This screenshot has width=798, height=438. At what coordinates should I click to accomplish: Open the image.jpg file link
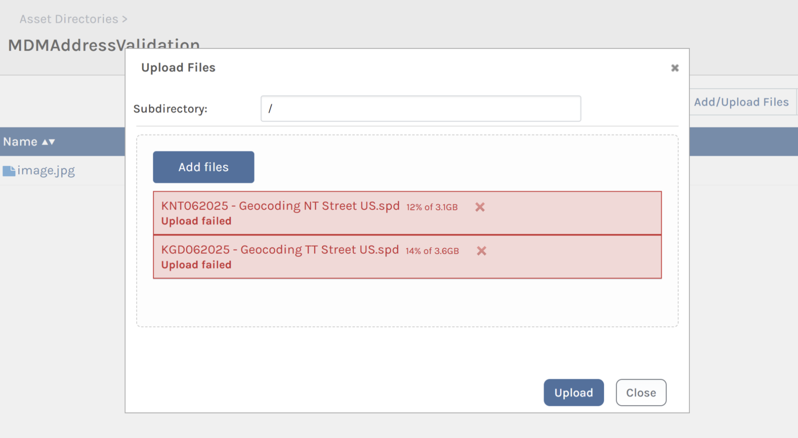point(46,171)
